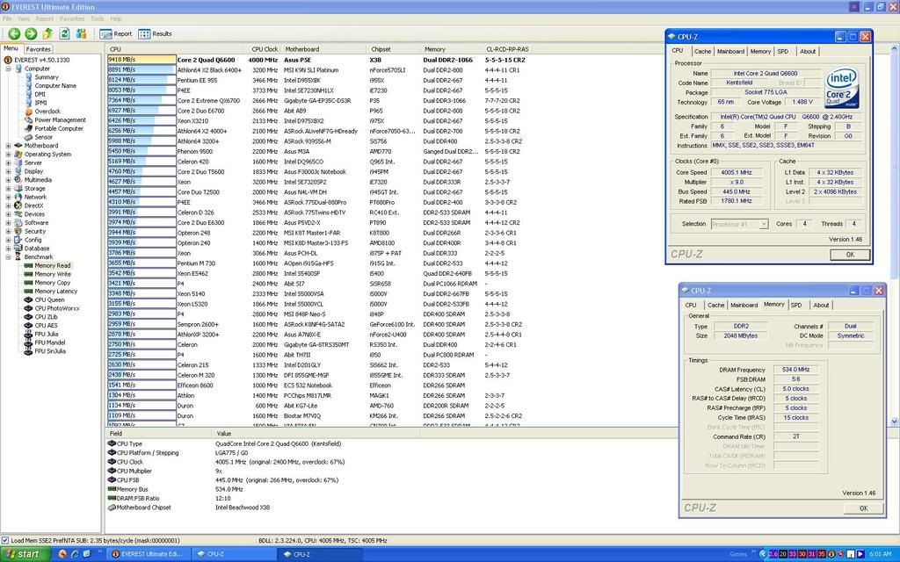Click the Memory Write benchmark icon

point(28,274)
